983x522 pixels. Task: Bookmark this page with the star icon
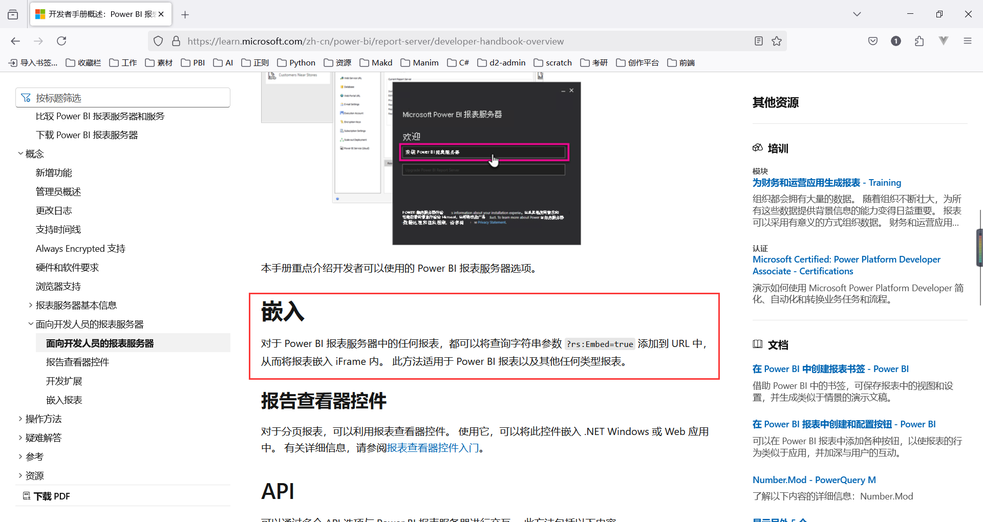(x=777, y=41)
